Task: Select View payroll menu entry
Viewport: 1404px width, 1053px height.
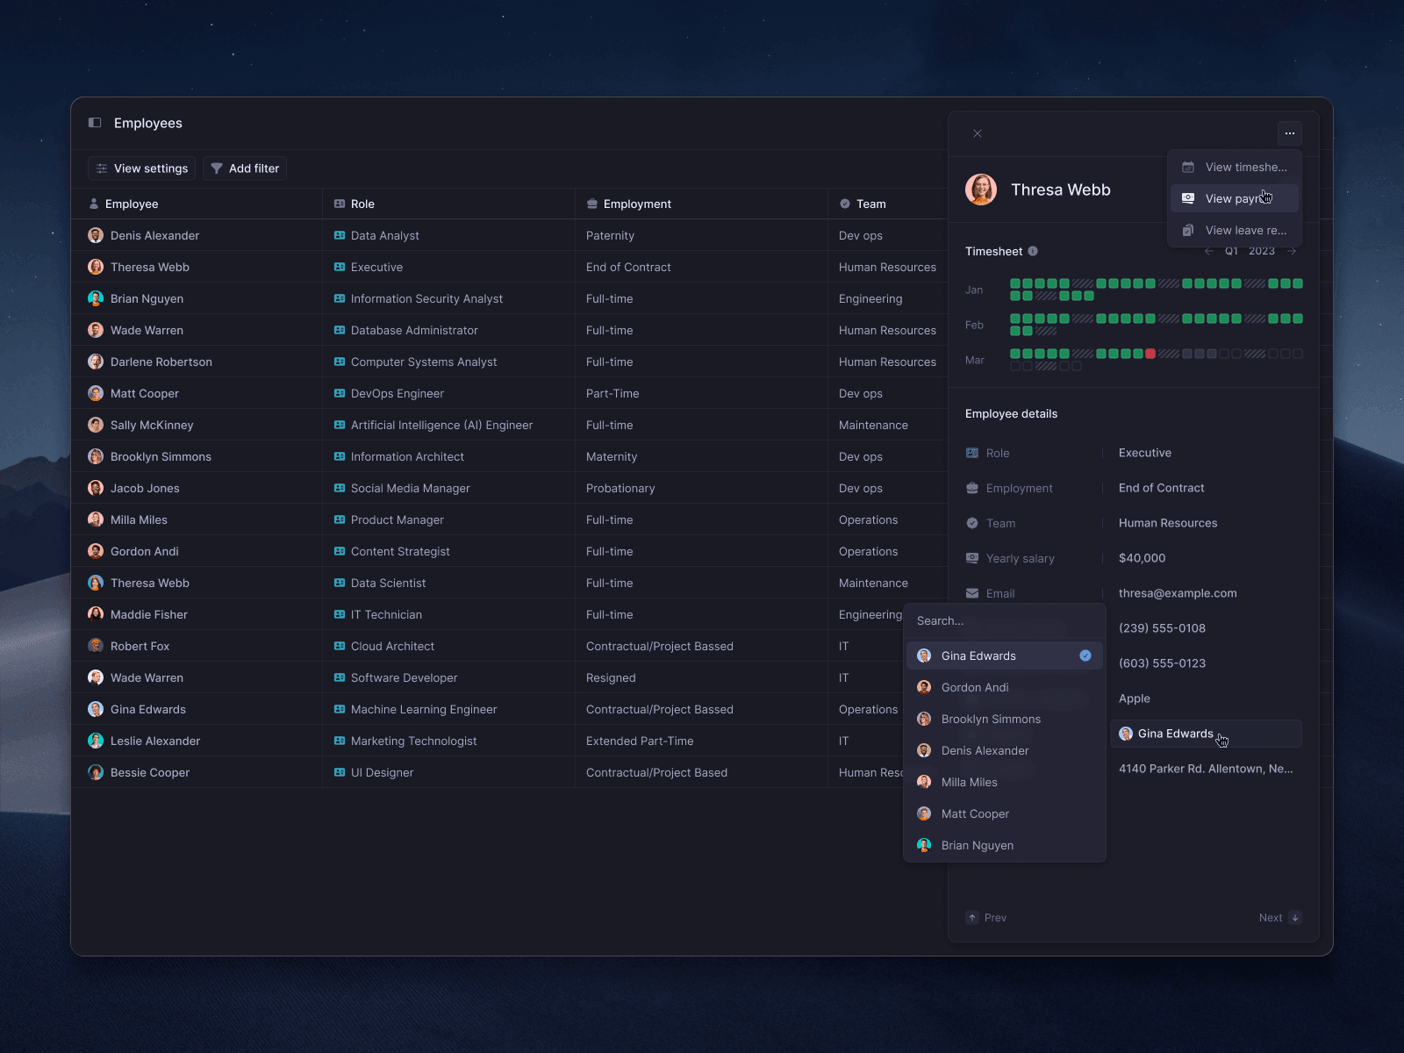Action: point(1235,198)
